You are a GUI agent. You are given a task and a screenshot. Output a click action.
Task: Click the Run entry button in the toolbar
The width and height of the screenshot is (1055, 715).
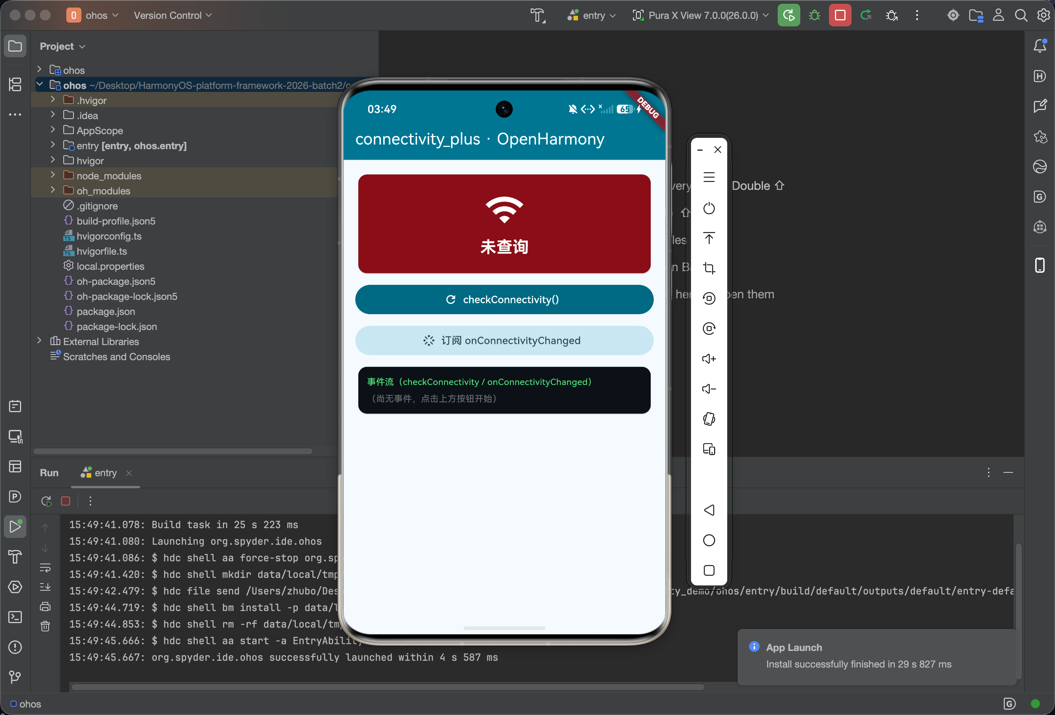coord(789,15)
